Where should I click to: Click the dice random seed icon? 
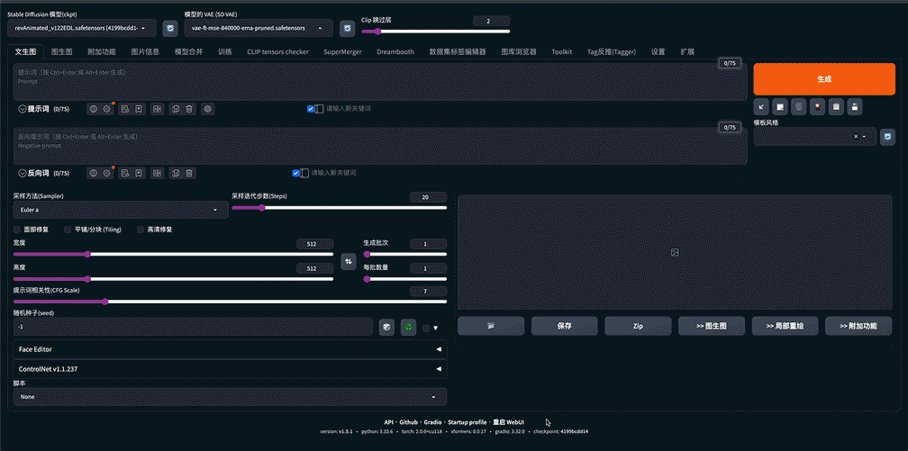click(x=386, y=328)
